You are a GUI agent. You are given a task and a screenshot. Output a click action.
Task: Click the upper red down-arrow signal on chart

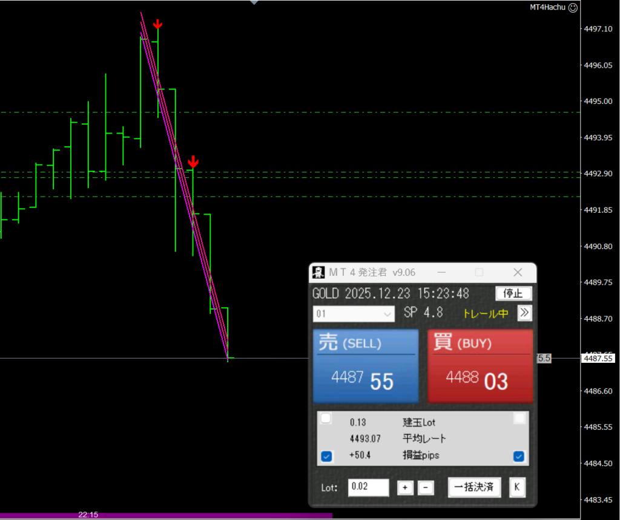tap(157, 24)
